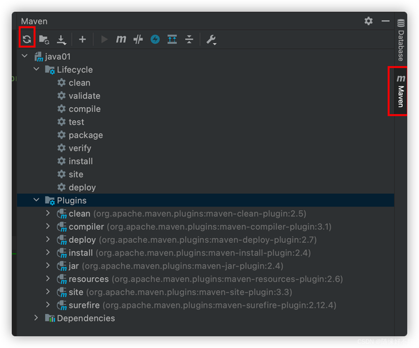Viewport: 419px width, 348px height.
Task: Open Maven settings wrench icon
Action: pyautogui.click(x=211, y=40)
